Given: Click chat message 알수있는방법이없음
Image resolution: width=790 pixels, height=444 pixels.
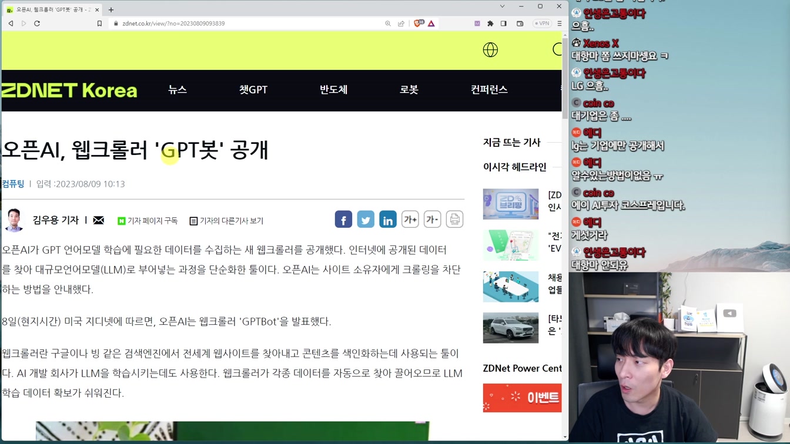Looking at the screenshot, I should coord(617,176).
